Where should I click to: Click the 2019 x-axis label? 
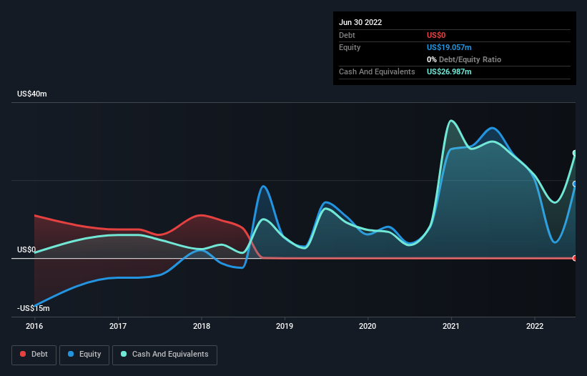click(285, 326)
